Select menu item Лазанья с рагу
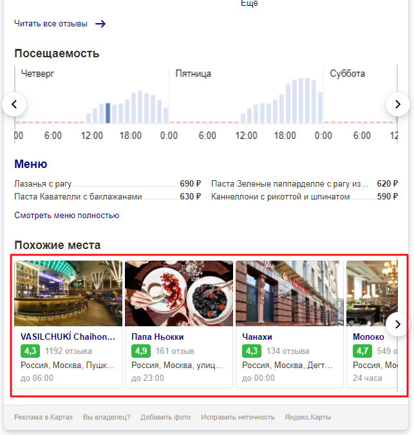 click(x=42, y=183)
